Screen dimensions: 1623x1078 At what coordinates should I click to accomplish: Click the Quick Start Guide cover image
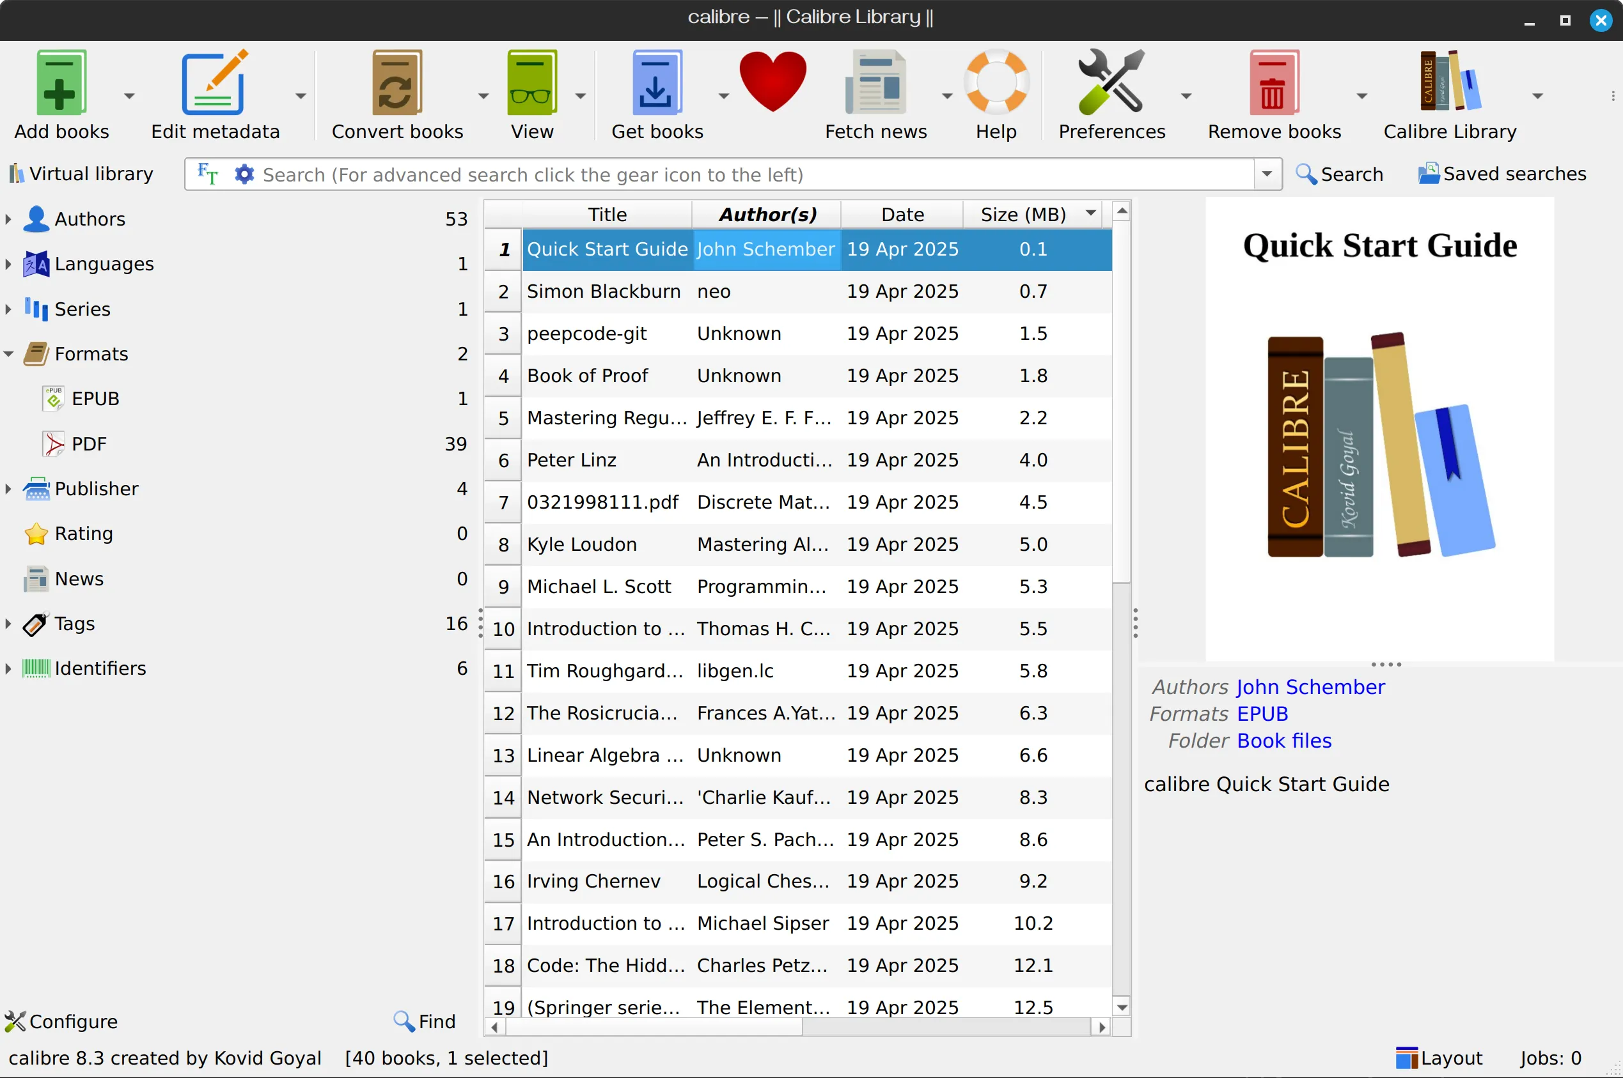tap(1379, 429)
